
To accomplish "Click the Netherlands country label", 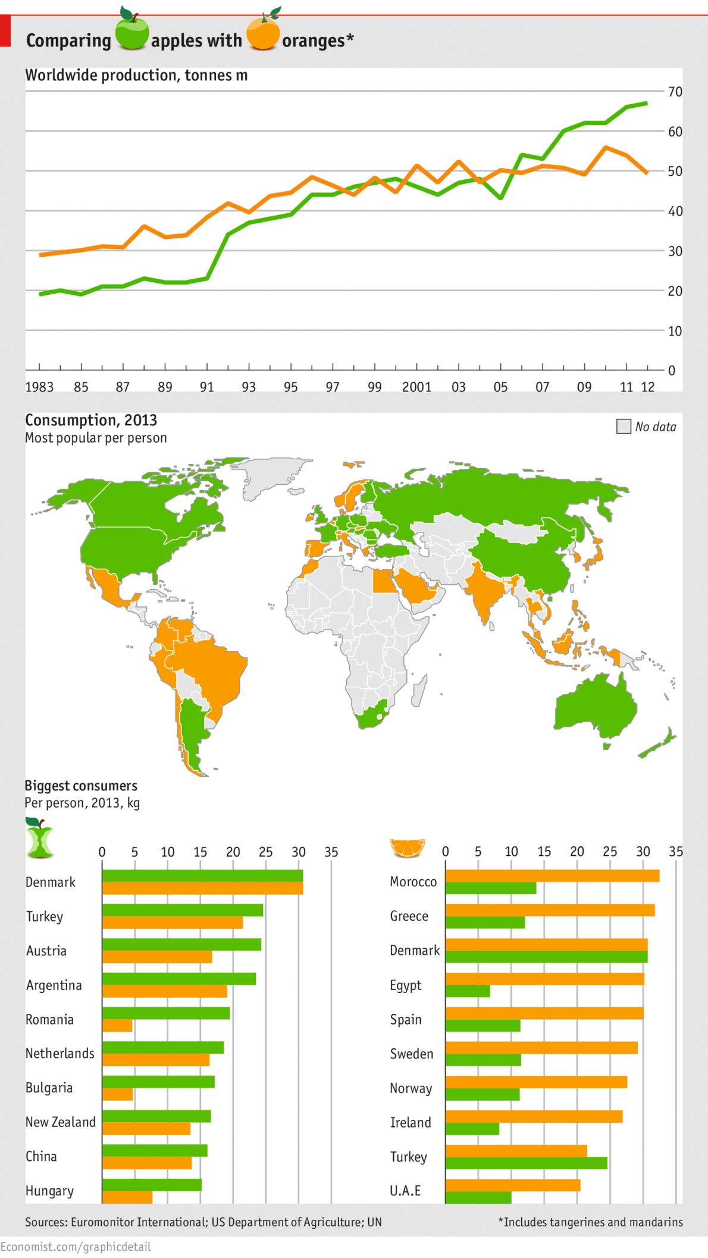I will pos(60,1054).
